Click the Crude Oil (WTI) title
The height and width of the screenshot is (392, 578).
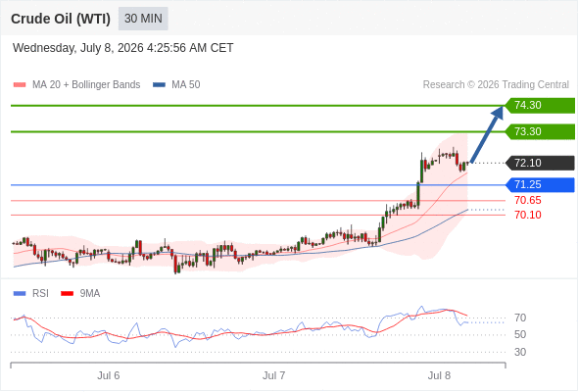tap(61, 19)
